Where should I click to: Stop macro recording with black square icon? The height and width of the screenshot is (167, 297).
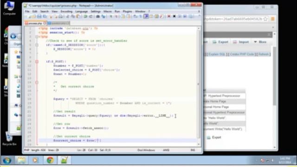[x=174, y=17]
